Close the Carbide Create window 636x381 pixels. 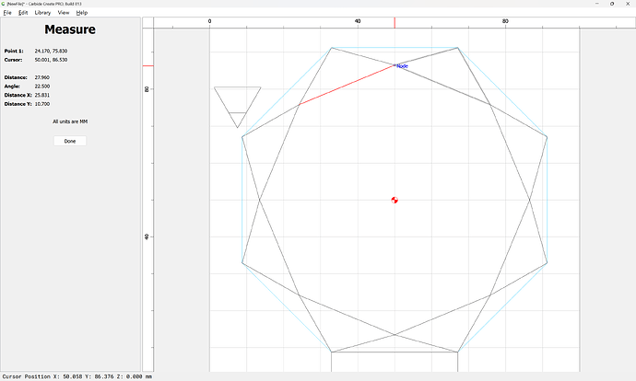click(628, 4)
